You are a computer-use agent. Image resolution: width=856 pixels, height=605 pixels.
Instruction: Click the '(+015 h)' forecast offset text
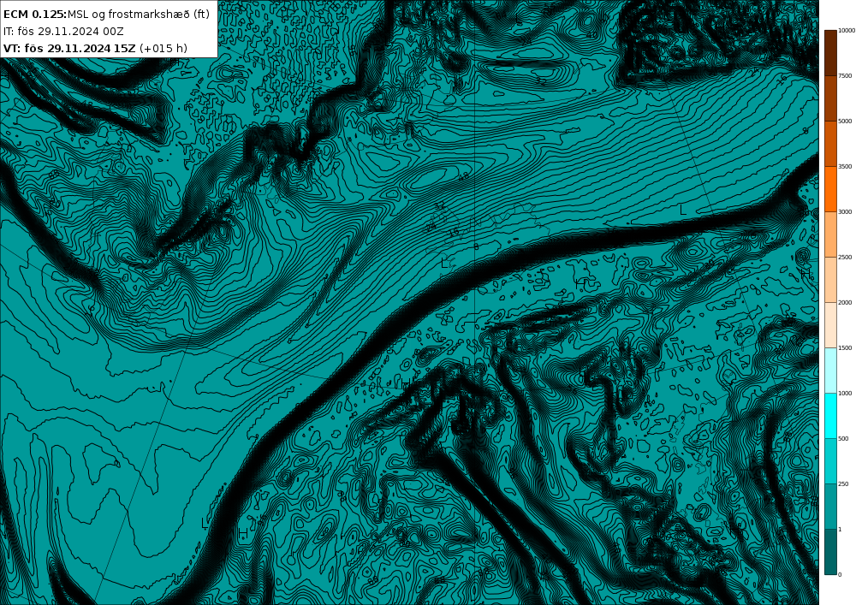(x=163, y=48)
